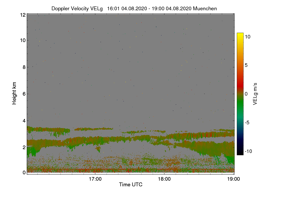This screenshot has height=205, width=308.
Task: Click the 6 km height tick label
Action: click(24, 94)
